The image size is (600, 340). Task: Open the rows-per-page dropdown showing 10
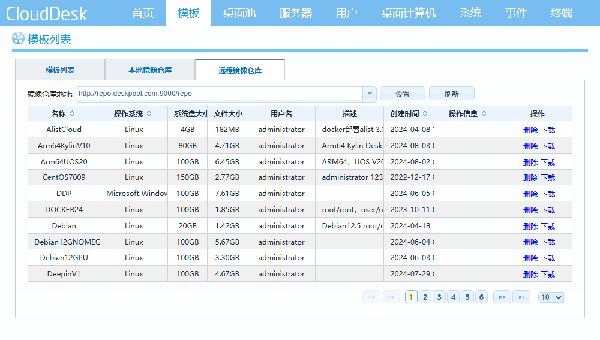pyautogui.click(x=551, y=297)
